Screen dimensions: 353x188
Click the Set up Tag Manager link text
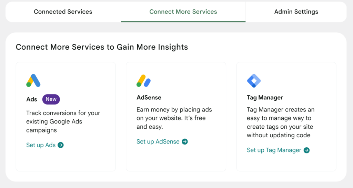click(274, 150)
